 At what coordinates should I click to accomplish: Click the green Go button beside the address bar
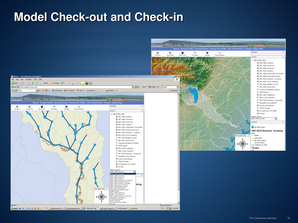[137, 87]
